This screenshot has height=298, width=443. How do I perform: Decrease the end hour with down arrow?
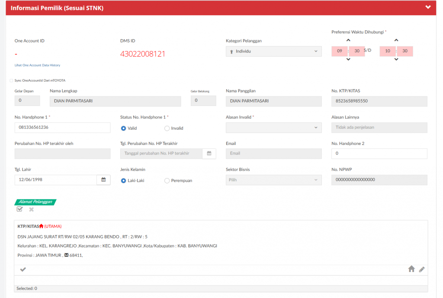coord(396,59)
